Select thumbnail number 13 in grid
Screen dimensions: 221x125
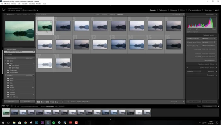pyautogui.click(x=118, y=44)
